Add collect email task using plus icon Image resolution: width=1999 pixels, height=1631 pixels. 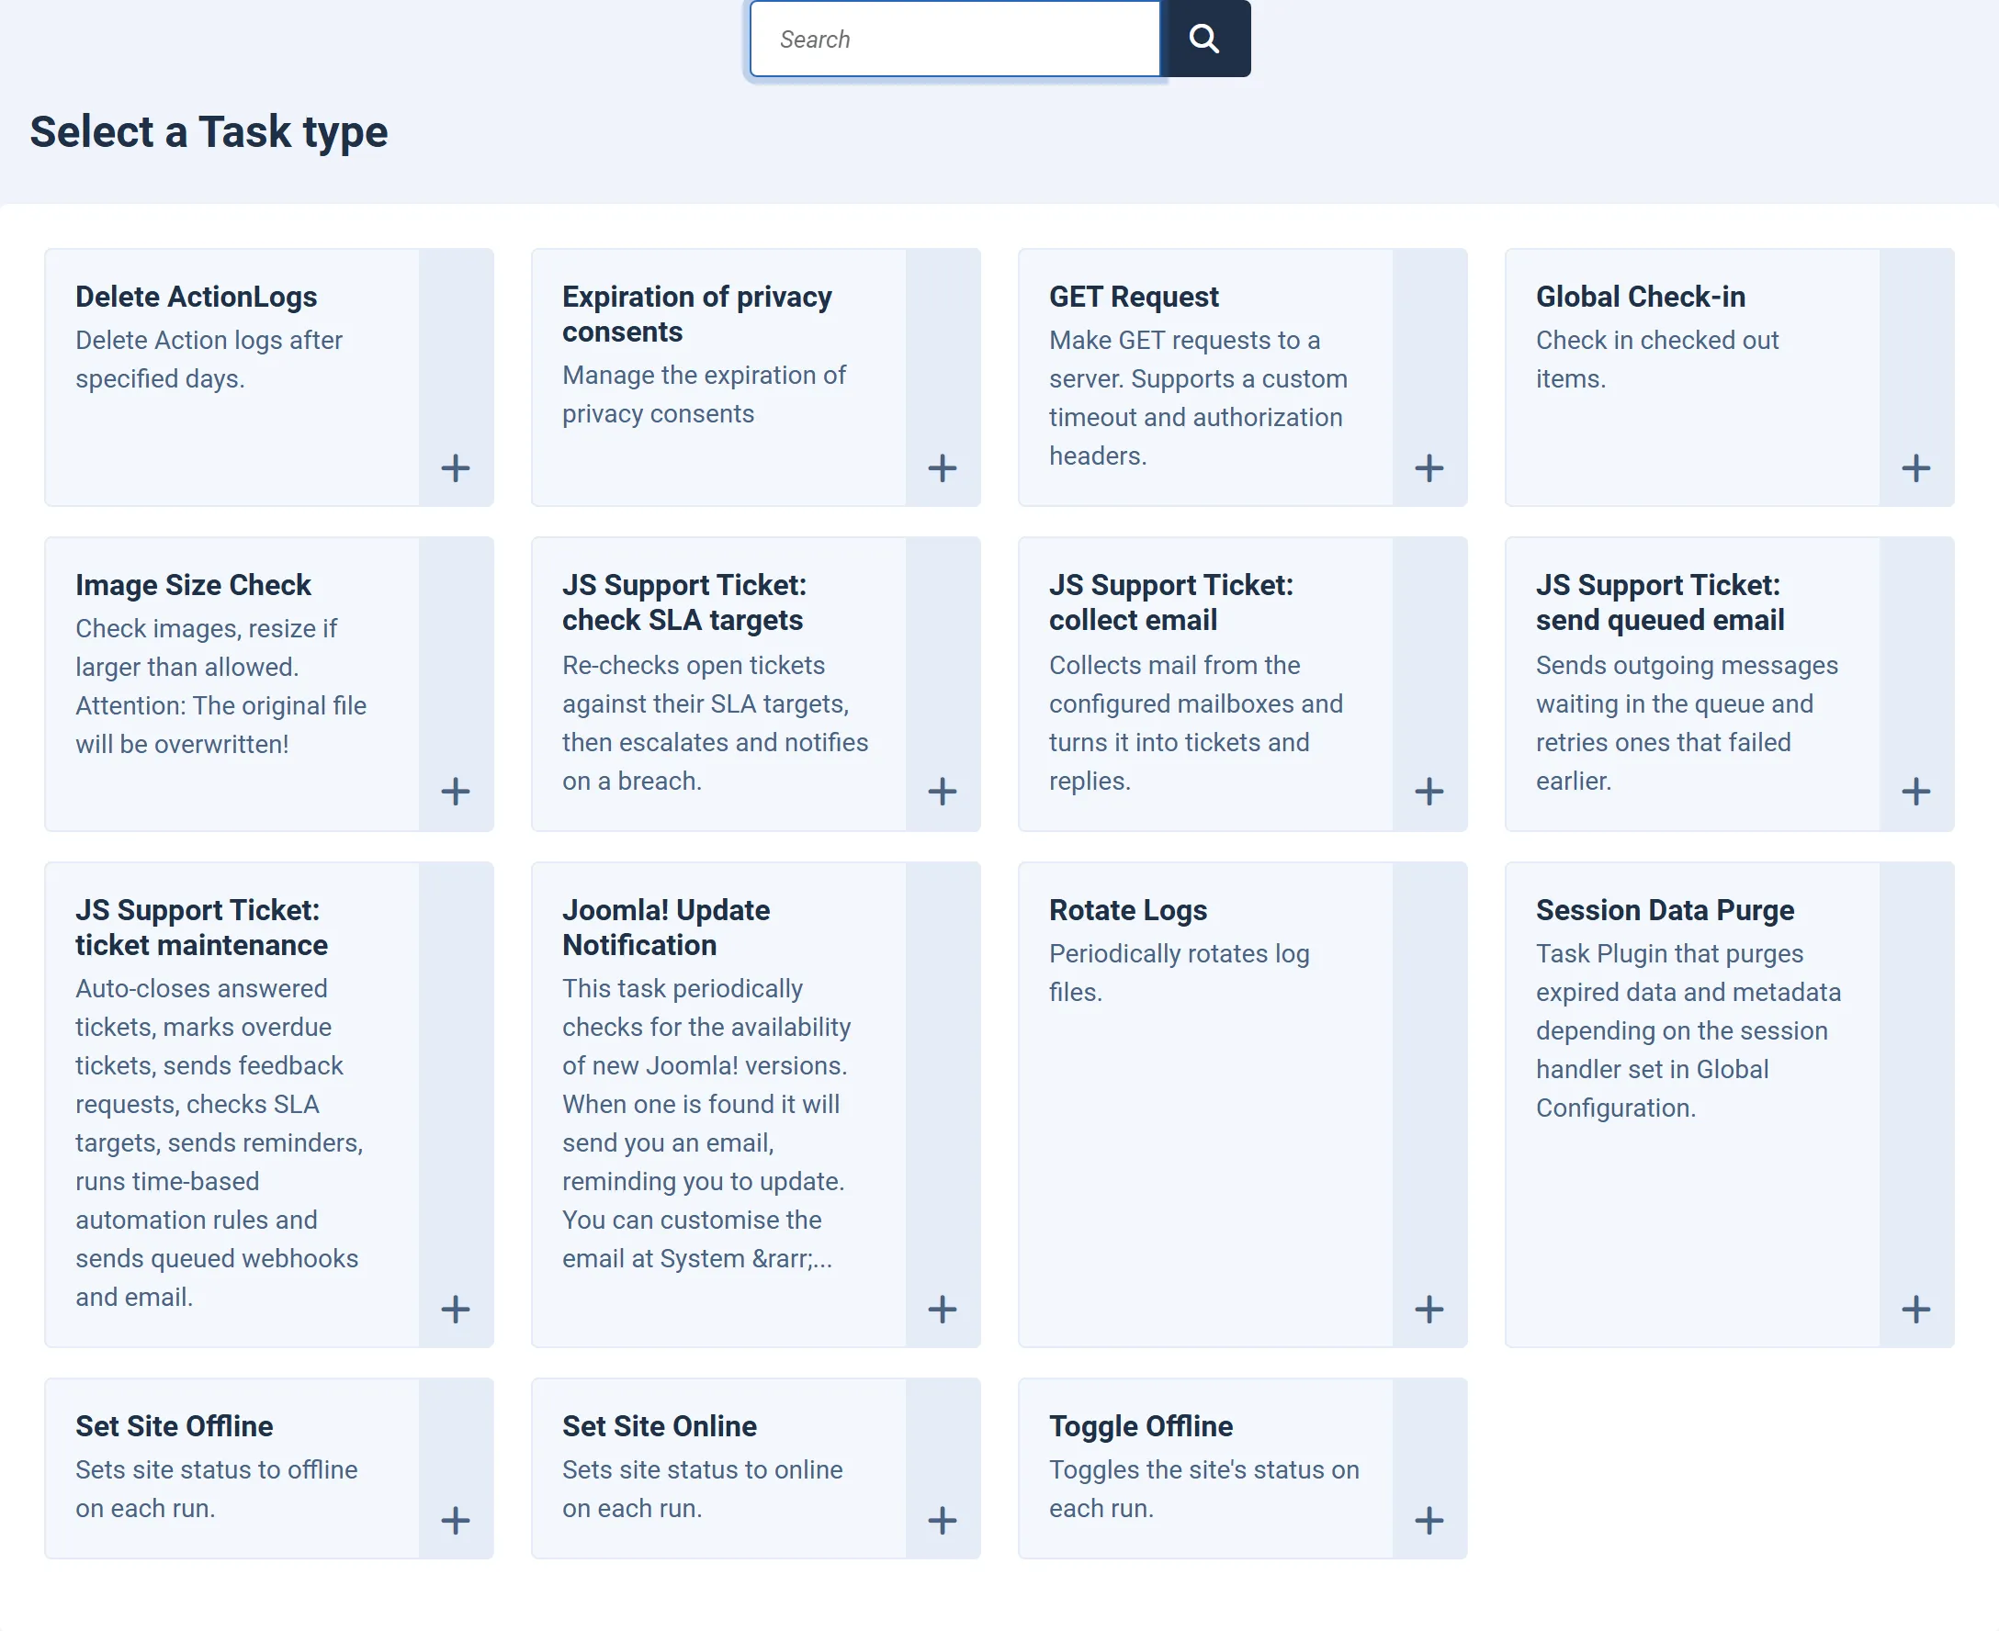tap(1429, 791)
